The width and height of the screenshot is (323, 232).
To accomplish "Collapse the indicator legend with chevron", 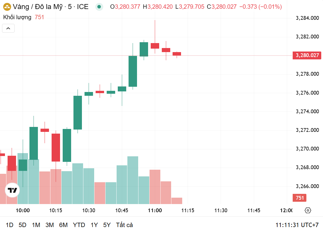I will (8, 28).
